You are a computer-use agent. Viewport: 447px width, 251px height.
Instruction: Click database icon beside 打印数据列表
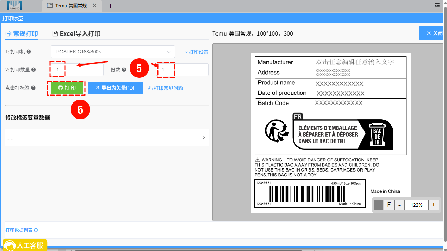coord(36,230)
